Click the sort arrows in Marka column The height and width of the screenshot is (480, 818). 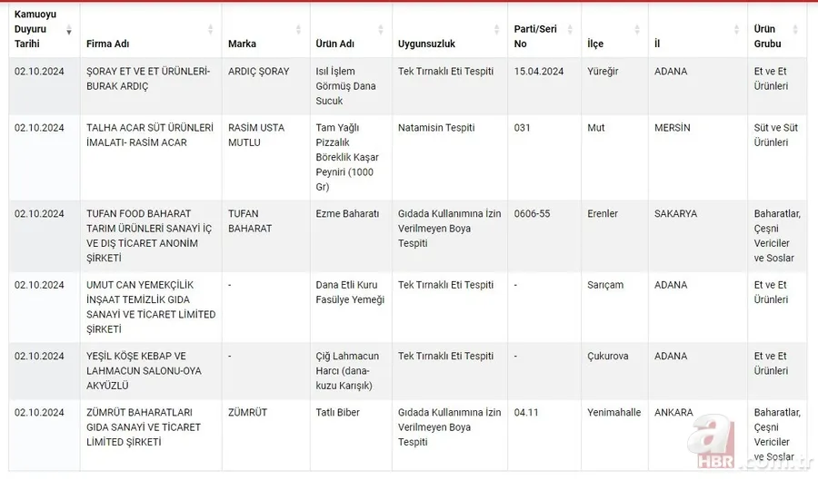point(298,31)
